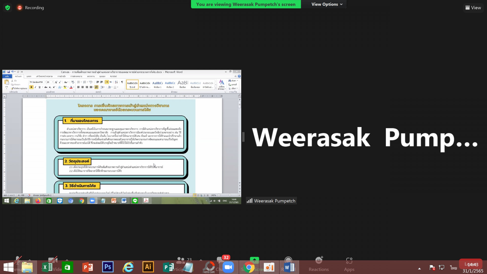Screen dimensions: 487x274
Task: Click the Find (ค้นหา) button in the editing group
Action: (x=233, y=81)
